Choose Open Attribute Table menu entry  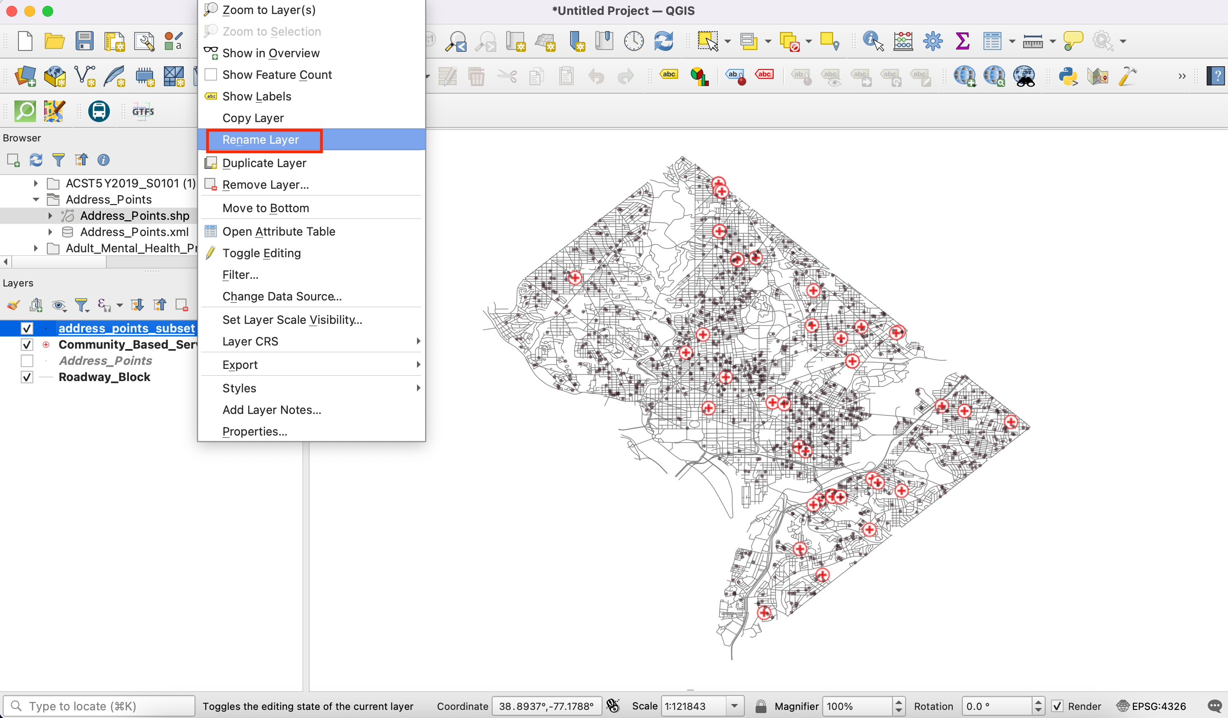click(x=279, y=232)
